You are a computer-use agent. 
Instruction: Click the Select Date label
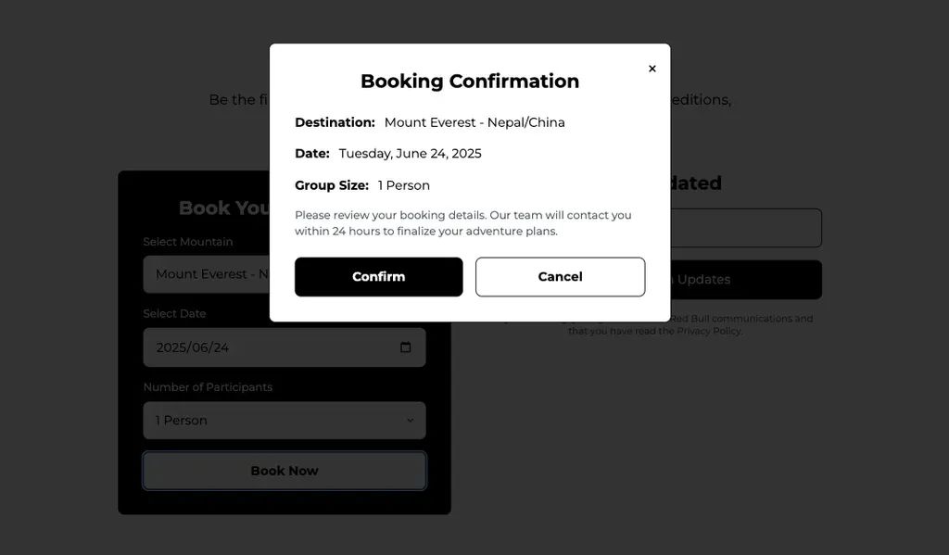174,314
